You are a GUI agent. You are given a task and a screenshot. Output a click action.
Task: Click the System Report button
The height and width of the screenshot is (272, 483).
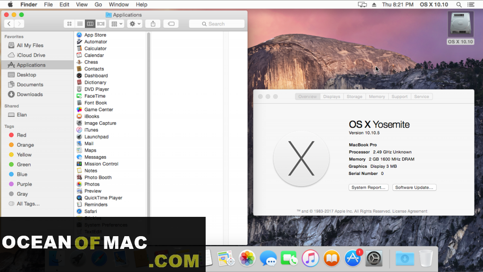368,188
